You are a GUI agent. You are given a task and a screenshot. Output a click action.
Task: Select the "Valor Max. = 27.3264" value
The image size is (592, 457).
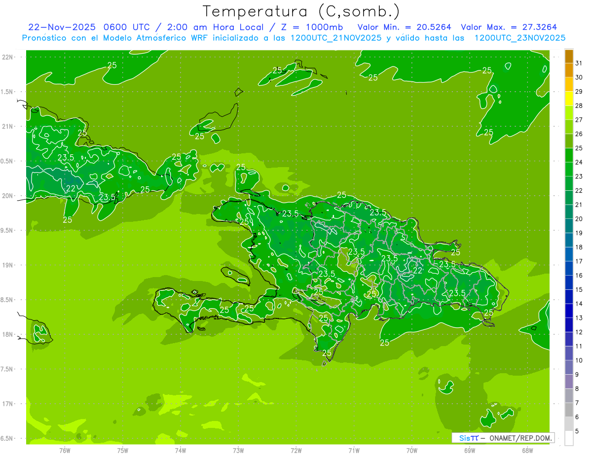pos(509,27)
